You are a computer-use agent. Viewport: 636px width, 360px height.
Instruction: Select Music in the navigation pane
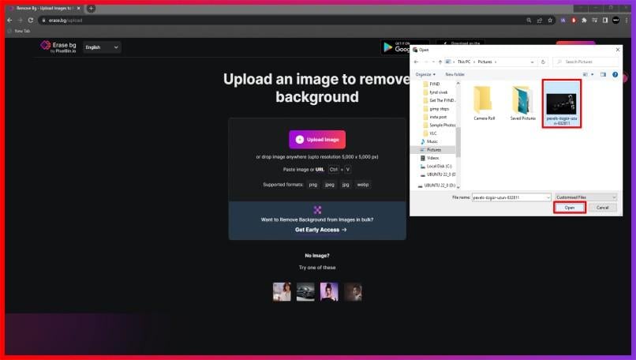click(x=432, y=141)
